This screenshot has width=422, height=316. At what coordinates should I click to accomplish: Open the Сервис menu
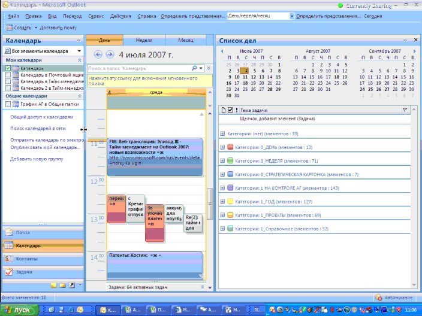click(97, 16)
